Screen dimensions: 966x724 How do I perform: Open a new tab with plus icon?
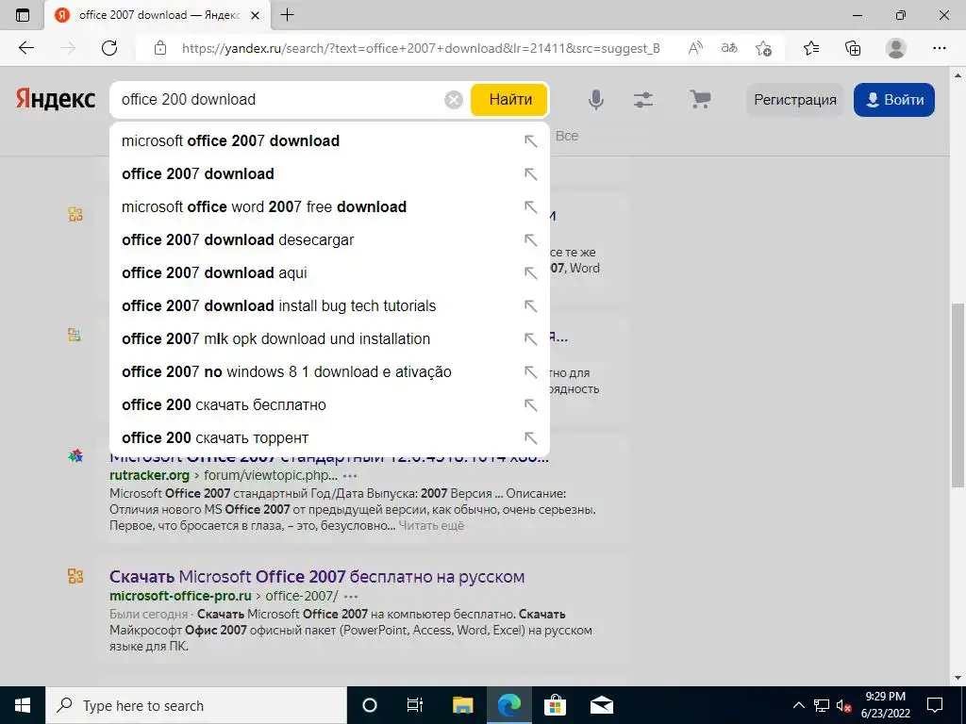(x=287, y=15)
